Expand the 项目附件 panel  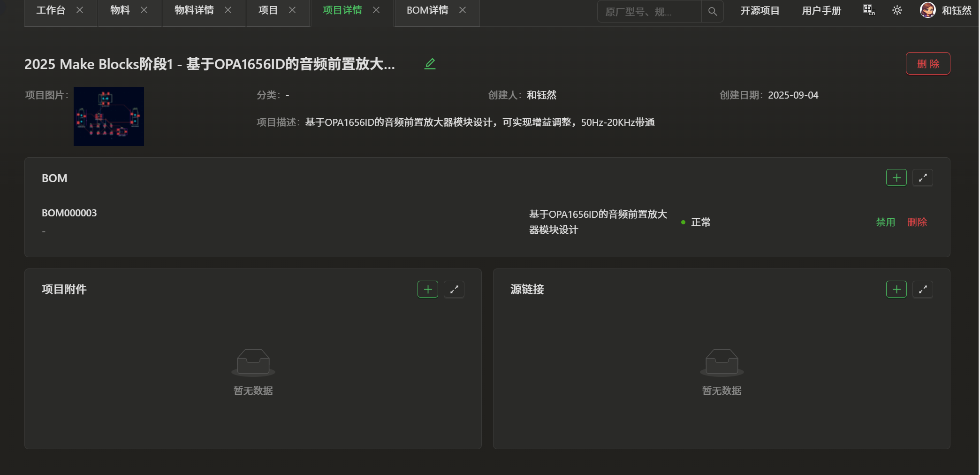pos(454,290)
